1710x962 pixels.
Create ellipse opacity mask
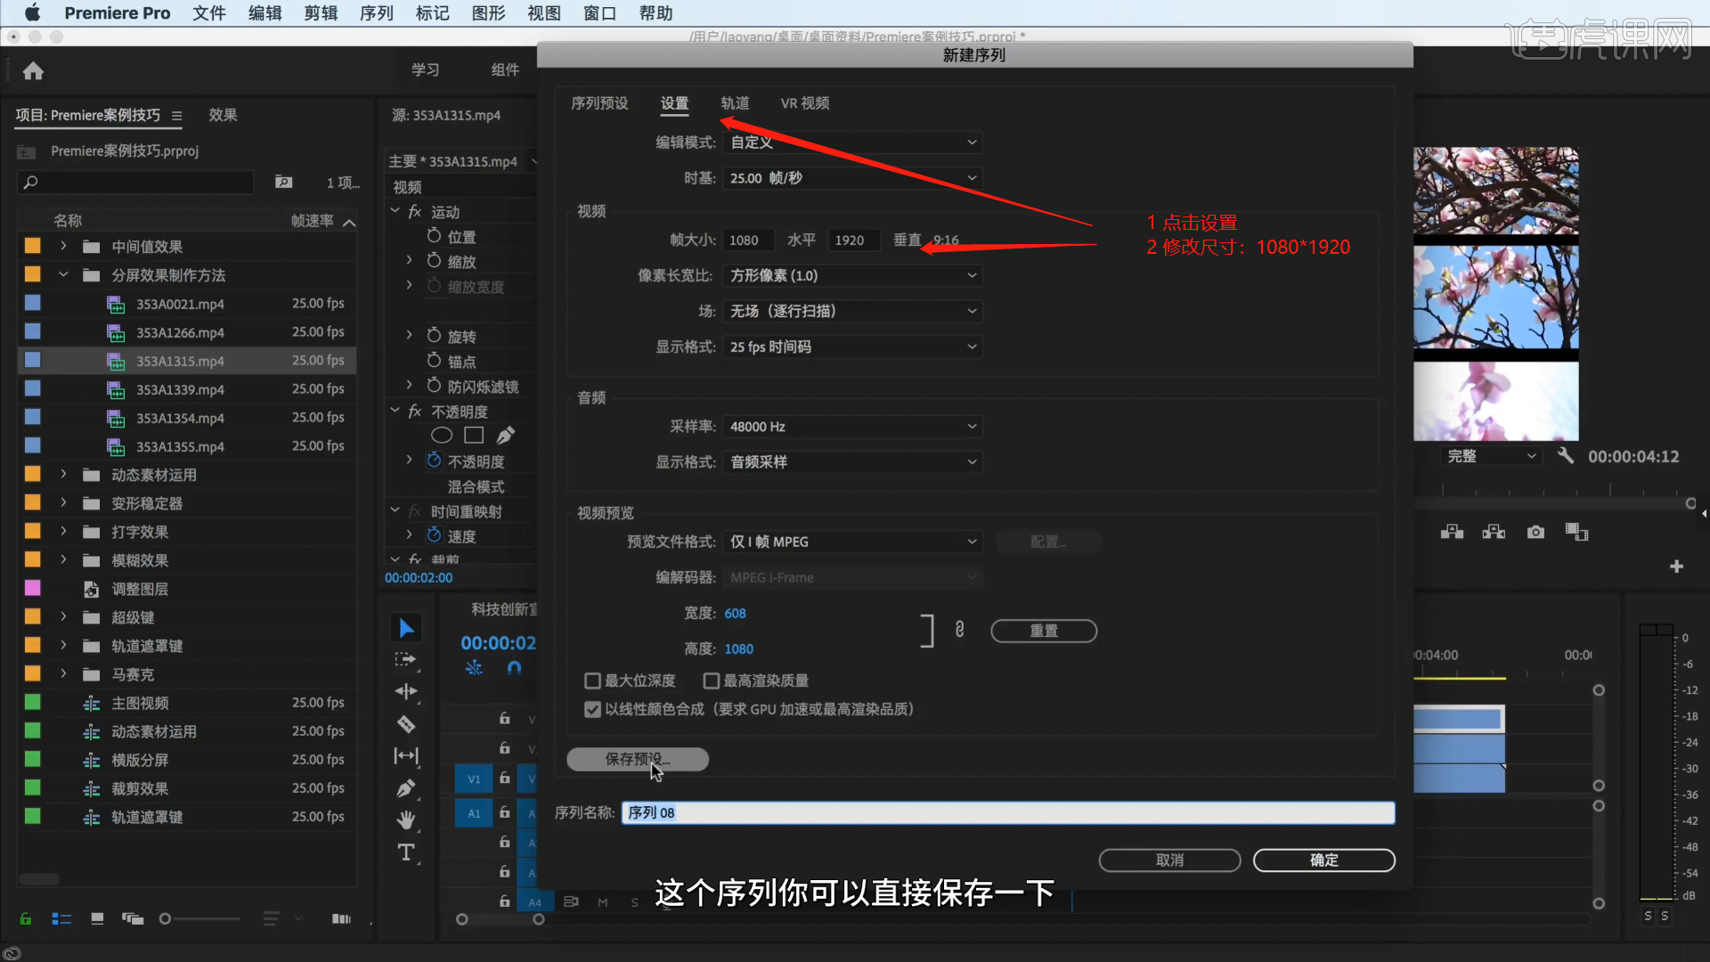pos(442,436)
